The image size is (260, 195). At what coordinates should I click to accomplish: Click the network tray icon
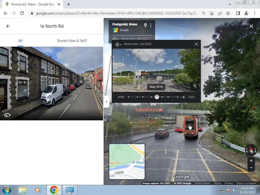[222, 190]
